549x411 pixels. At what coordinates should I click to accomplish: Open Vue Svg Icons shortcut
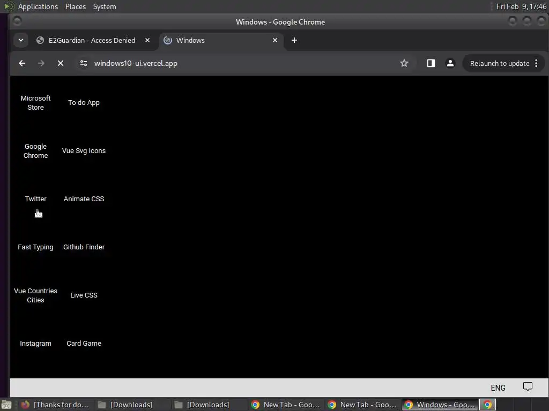point(84,151)
